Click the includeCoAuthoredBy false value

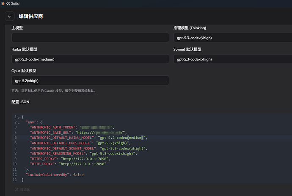pyautogui.click(x=78, y=175)
